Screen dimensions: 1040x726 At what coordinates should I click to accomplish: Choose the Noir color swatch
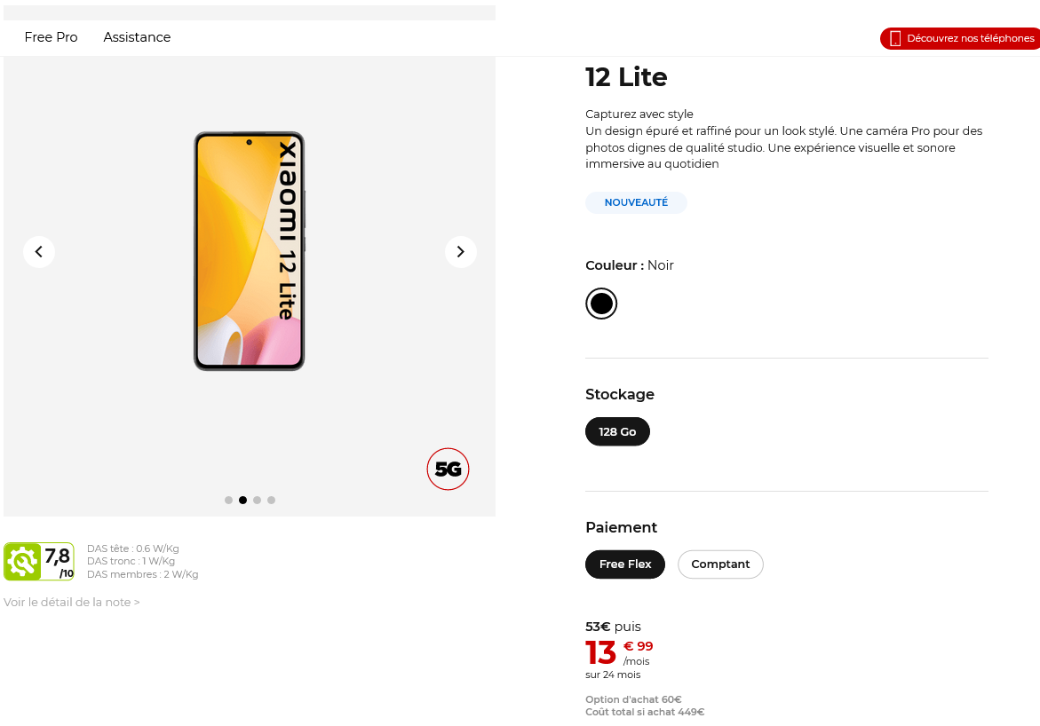[x=601, y=304]
